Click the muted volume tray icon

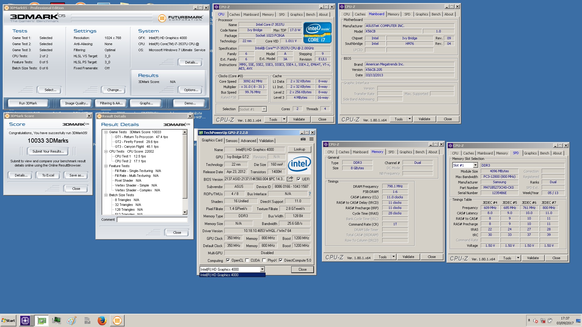pos(536,321)
